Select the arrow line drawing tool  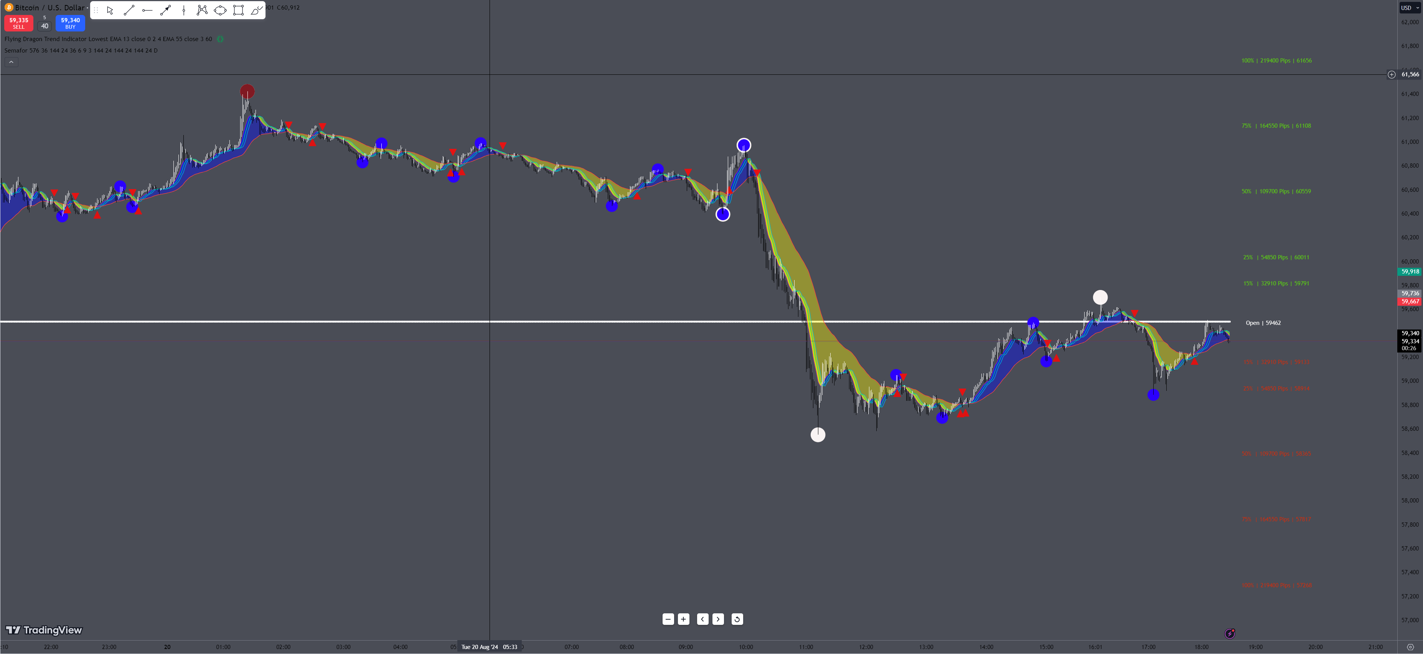tap(165, 10)
